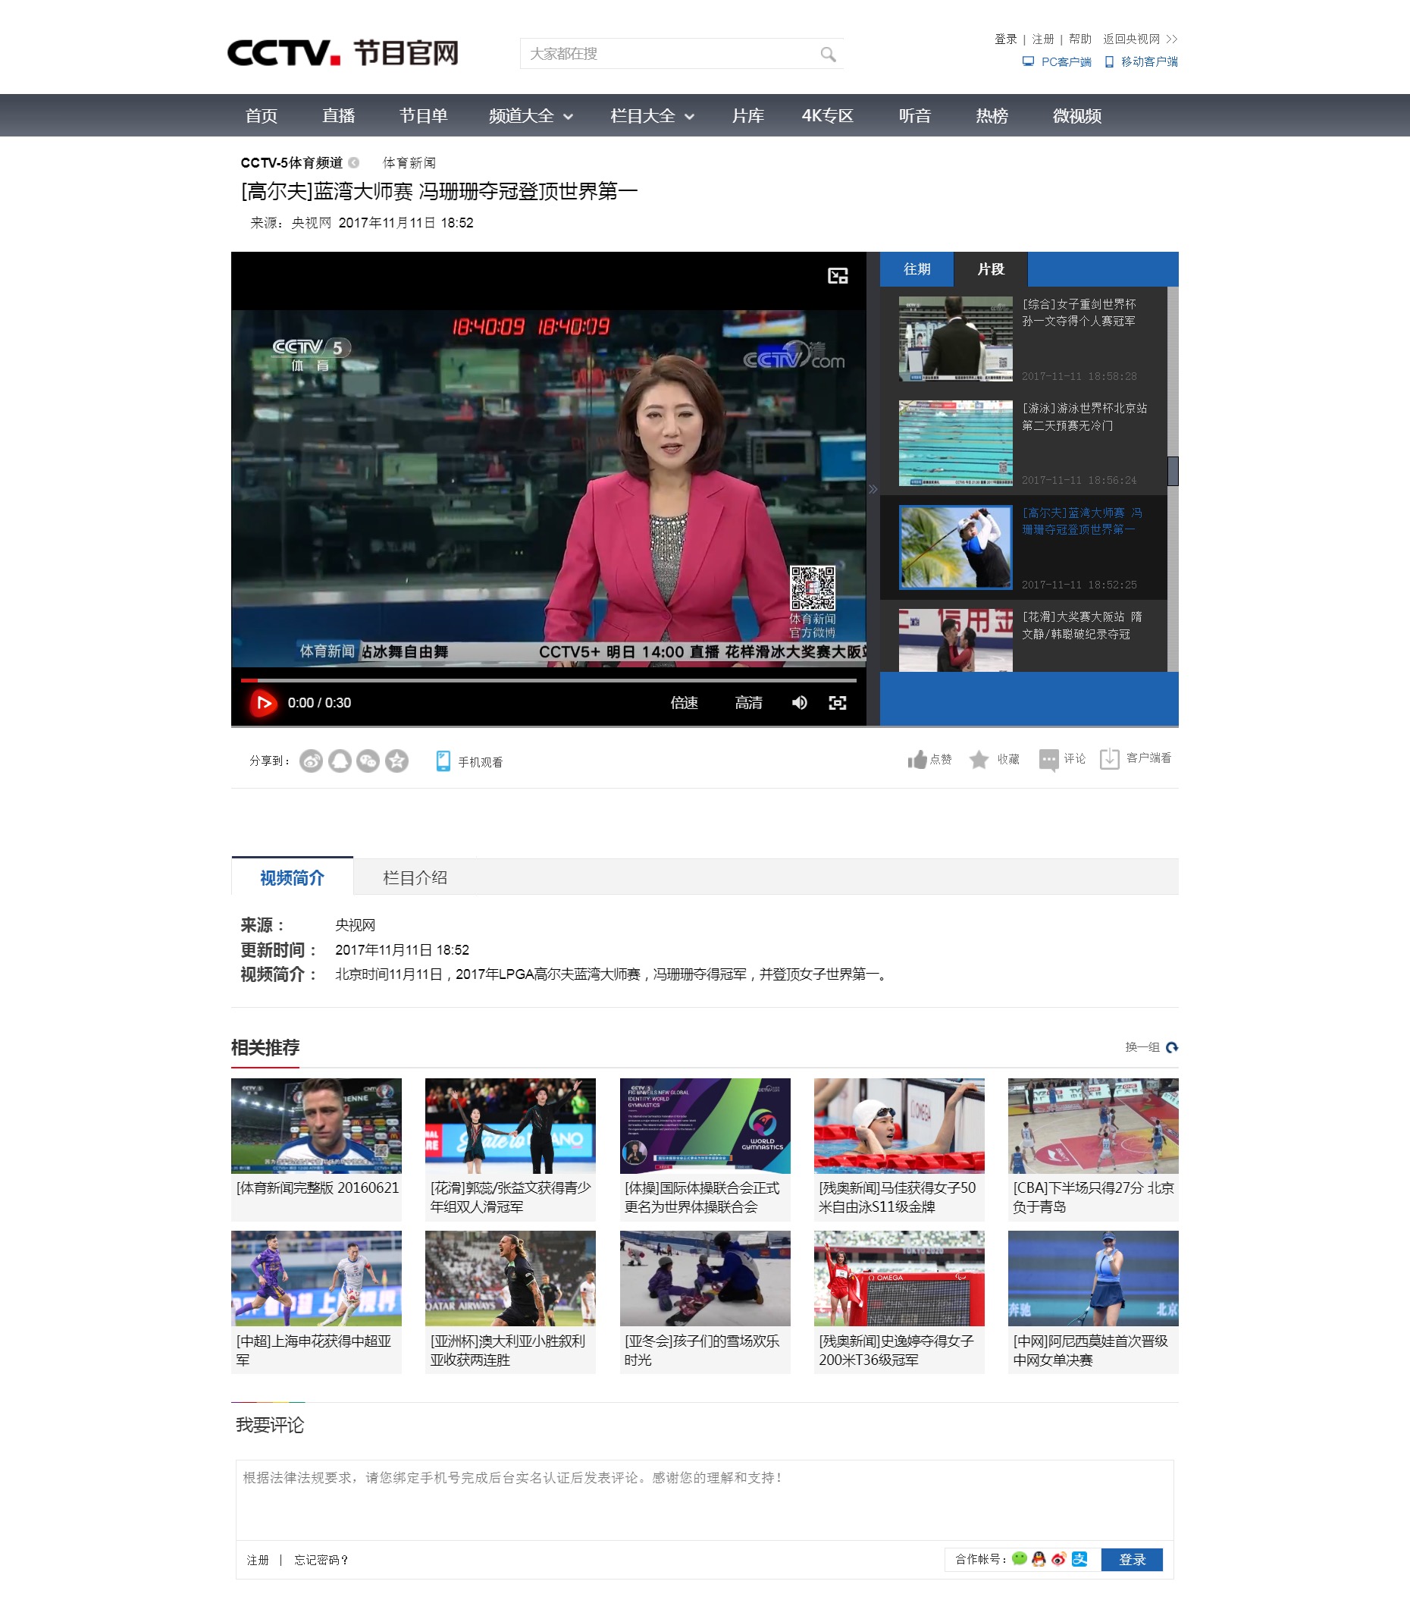
Task: Open the 女子重剑世界杯 playlist thumbnail
Action: pyautogui.click(x=955, y=339)
